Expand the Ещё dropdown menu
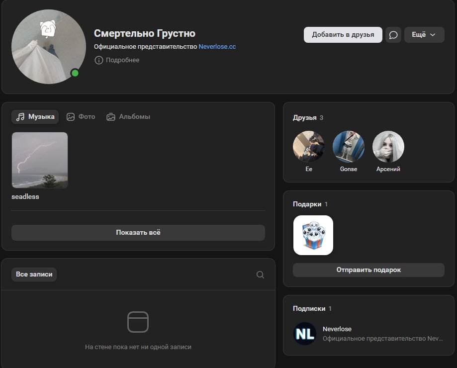The image size is (457, 368). 424,35
